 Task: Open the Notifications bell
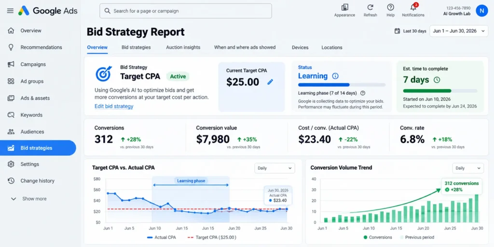[413, 7]
